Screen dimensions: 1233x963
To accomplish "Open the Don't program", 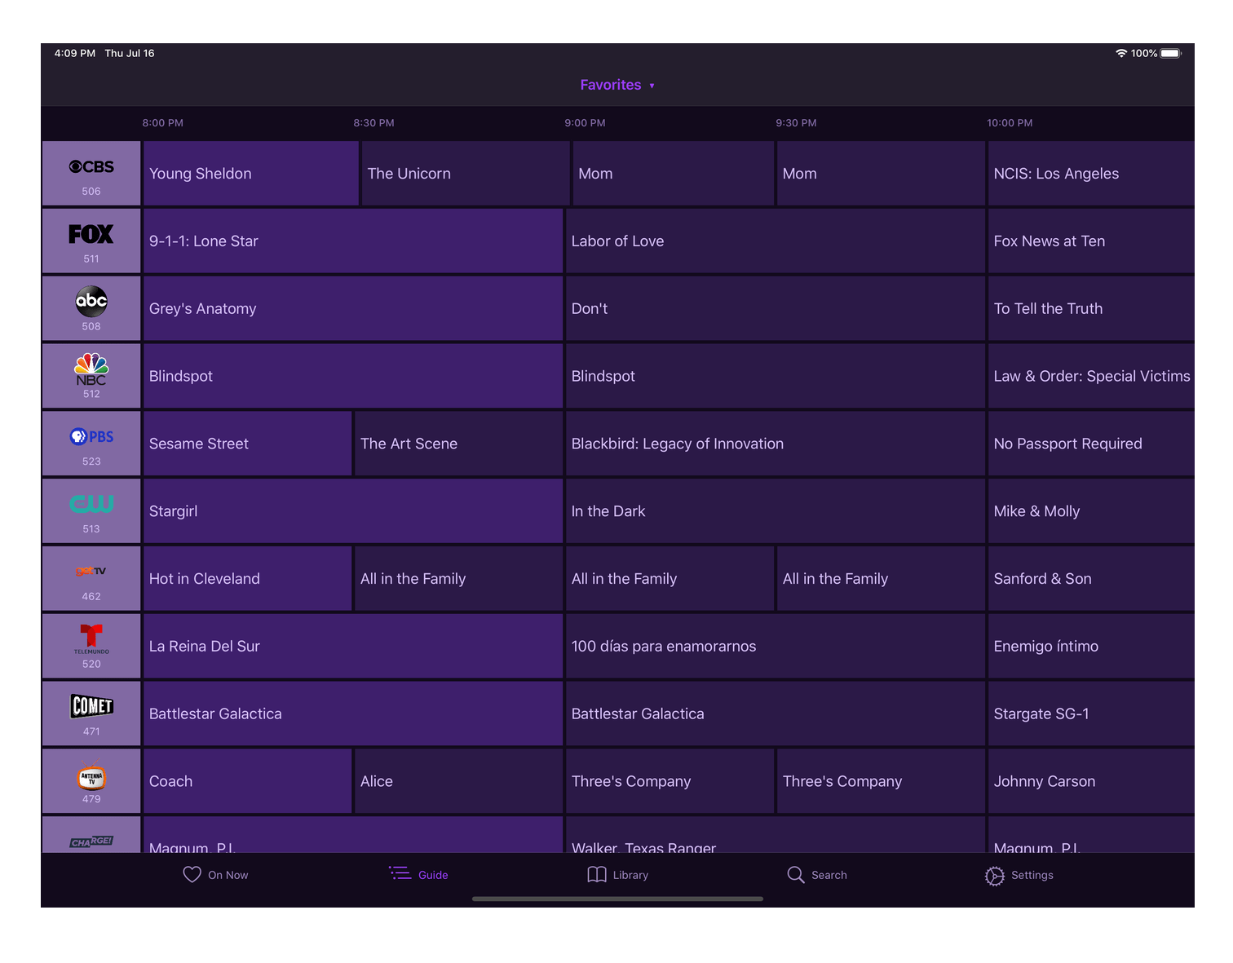I will tap(776, 309).
